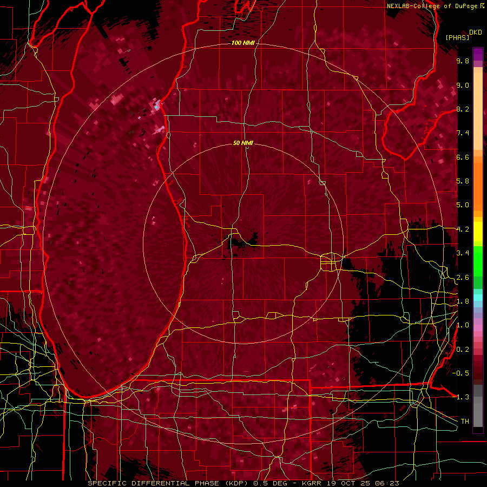Click the 1.8 value on color scale
This screenshot has width=487, height=487.
pyautogui.click(x=463, y=301)
